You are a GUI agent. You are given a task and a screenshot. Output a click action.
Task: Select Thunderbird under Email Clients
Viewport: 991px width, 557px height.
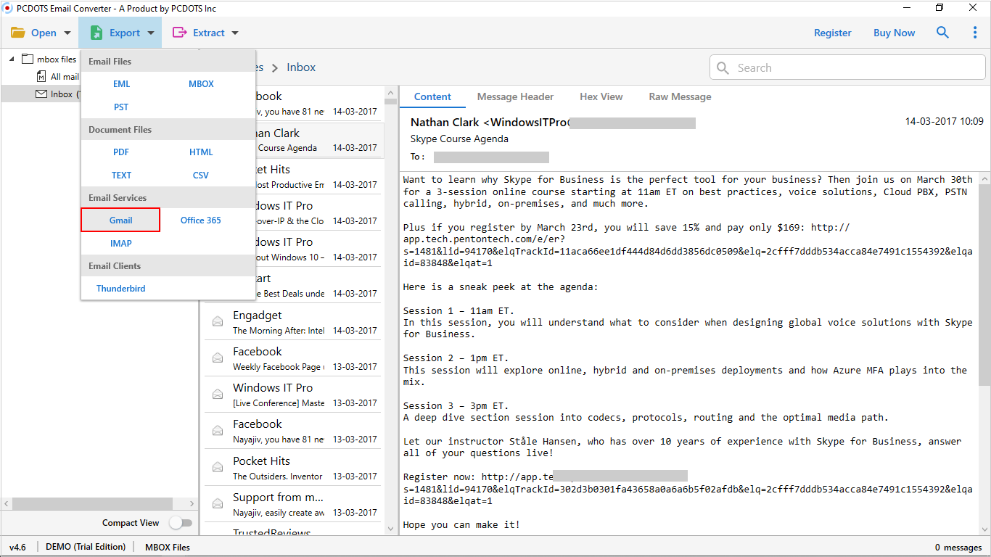click(x=121, y=289)
